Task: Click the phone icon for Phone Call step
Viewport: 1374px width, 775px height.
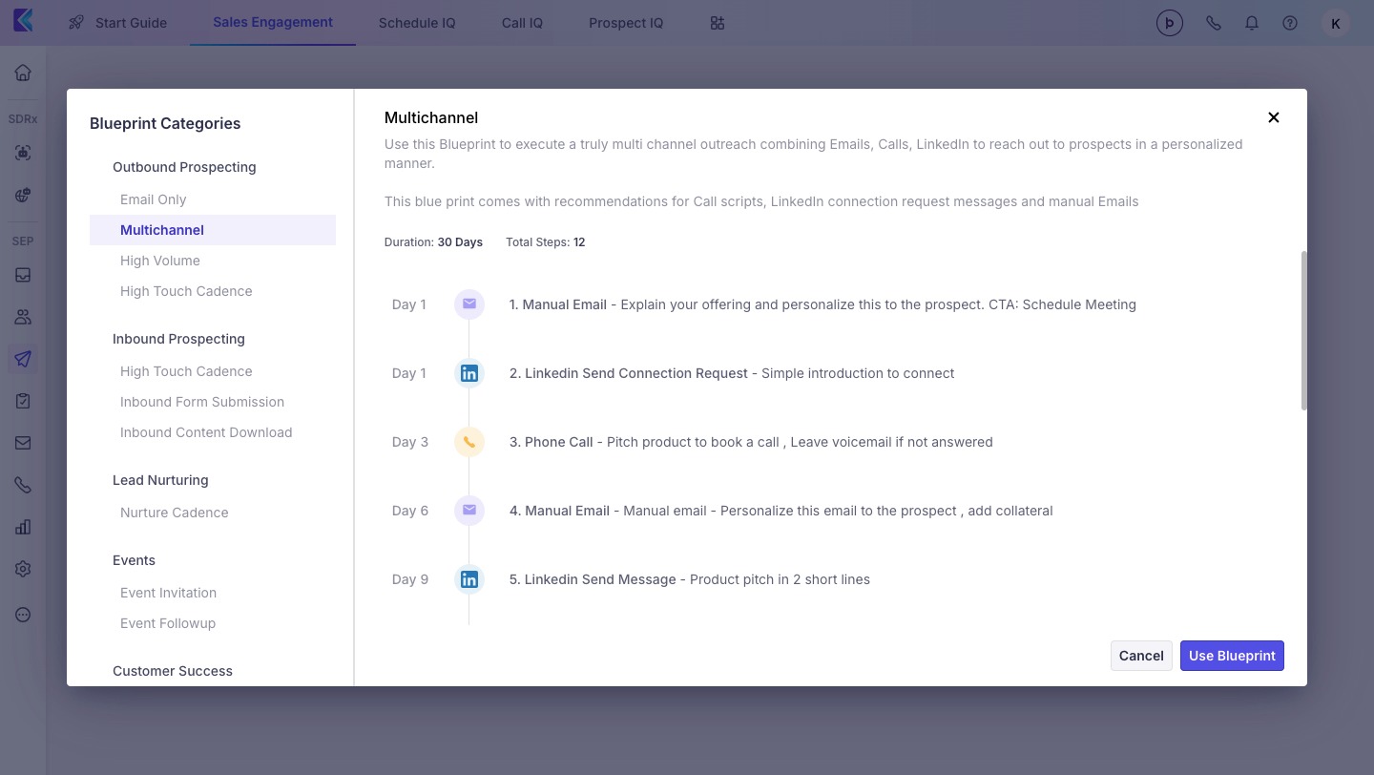Action: (x=469, y=442)
